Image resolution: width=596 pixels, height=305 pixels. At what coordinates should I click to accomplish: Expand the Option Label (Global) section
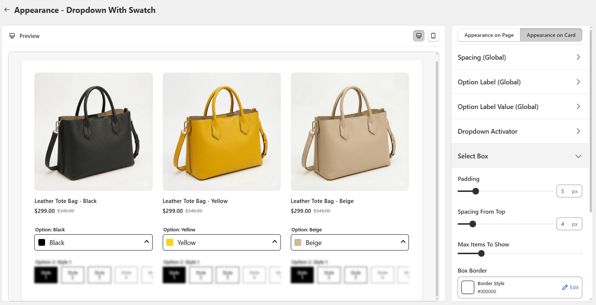[x=520, y=82]
